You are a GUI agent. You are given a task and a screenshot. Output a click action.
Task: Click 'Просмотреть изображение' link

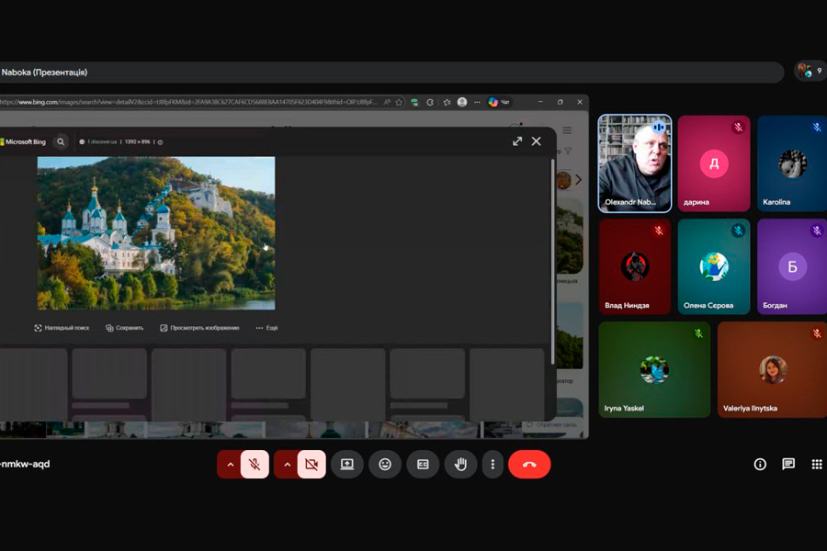199,328
